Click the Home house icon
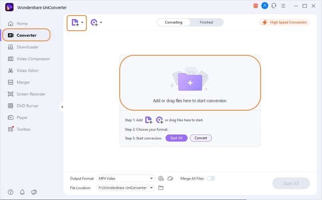The height and width of the screenshot is (200, 322). (x=11, y=23)
